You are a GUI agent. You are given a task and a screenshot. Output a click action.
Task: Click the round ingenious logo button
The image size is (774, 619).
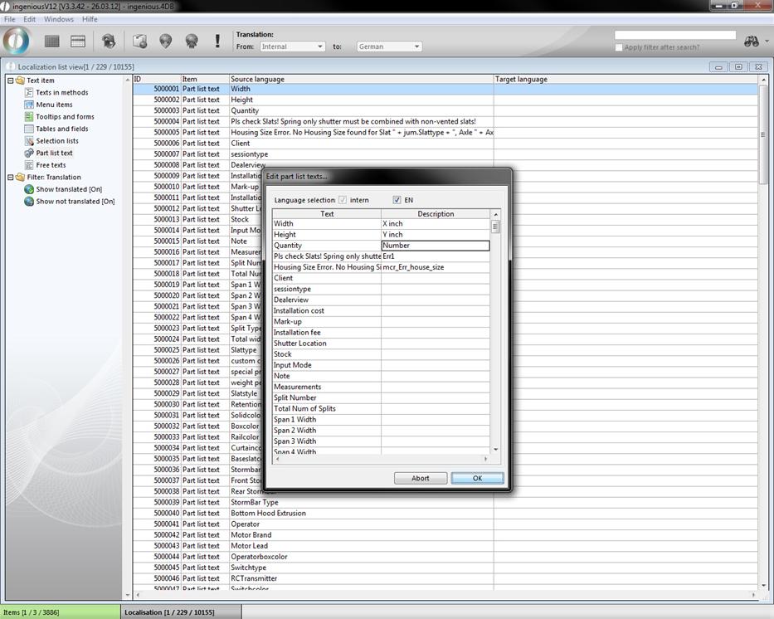17,41
